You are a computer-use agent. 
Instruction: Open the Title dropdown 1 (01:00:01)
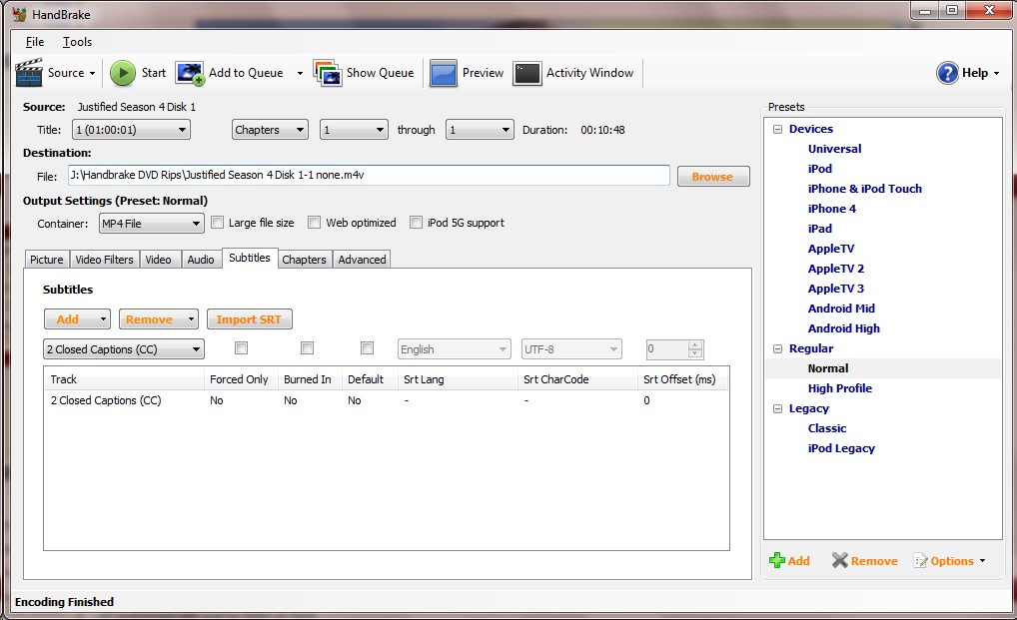[x=131, y=130]
